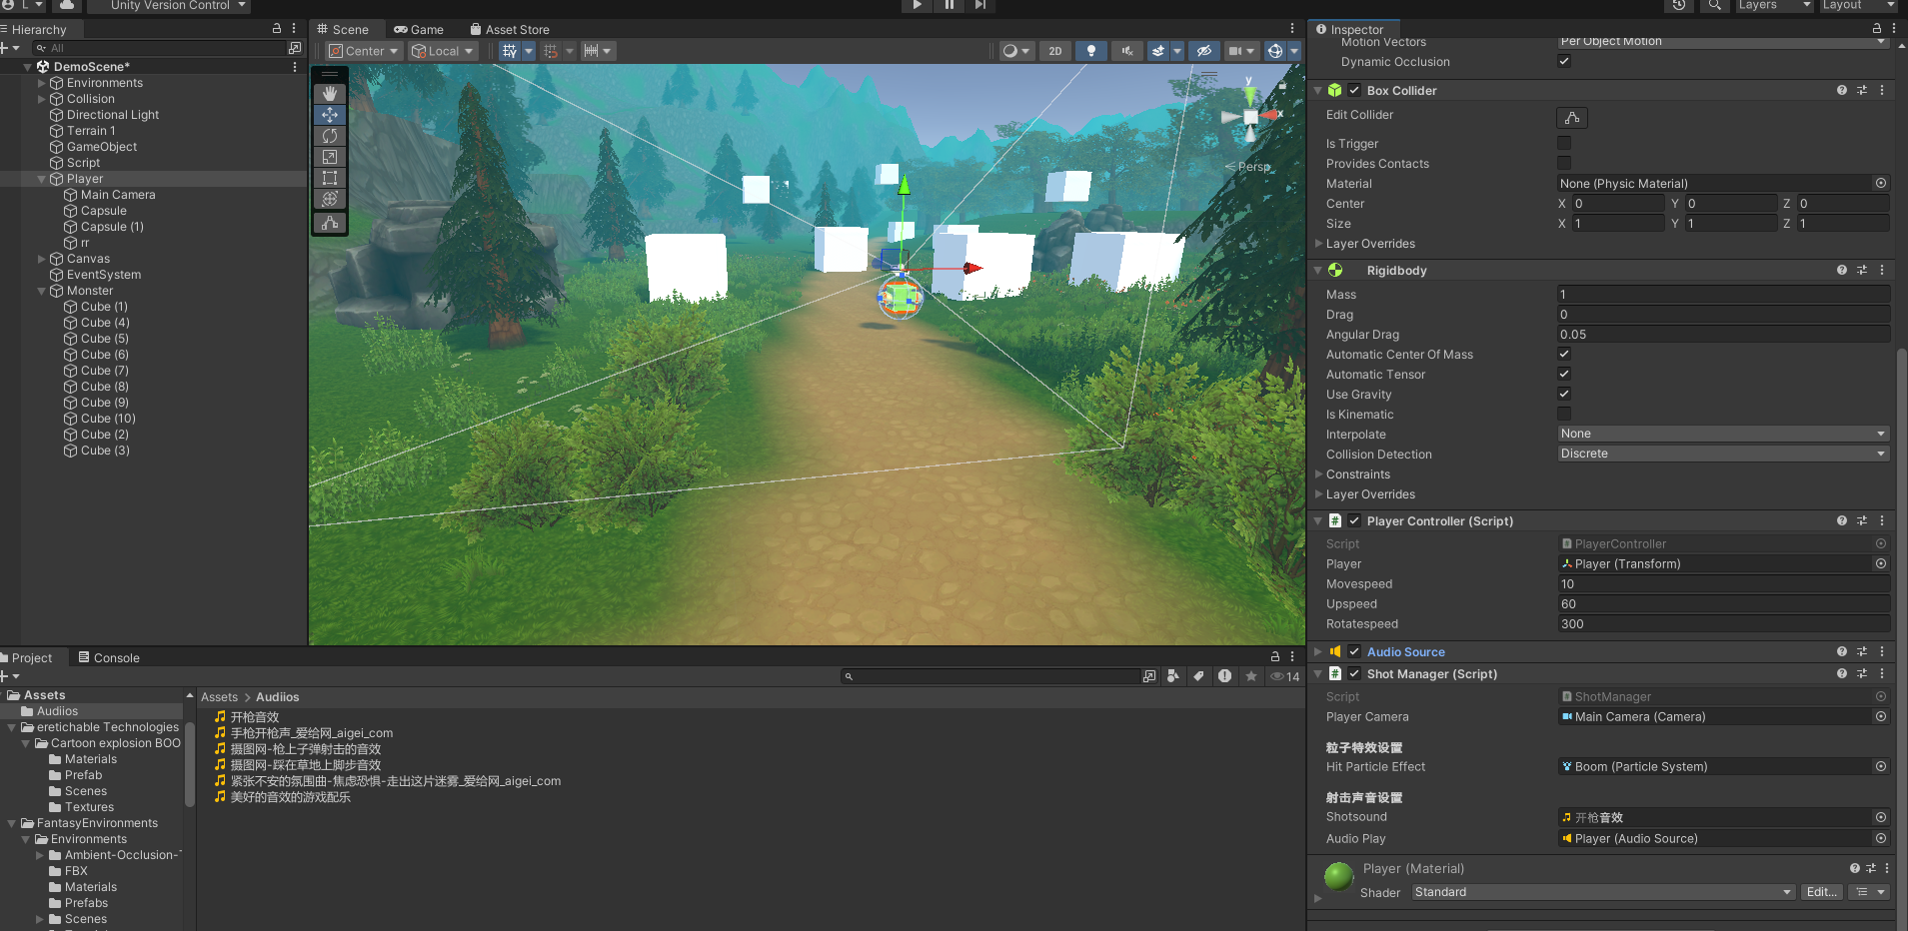Screen dimensions: 1908x931
Task: Toggle hidden objects visibility icon
Action: (x=1204, y=51)
